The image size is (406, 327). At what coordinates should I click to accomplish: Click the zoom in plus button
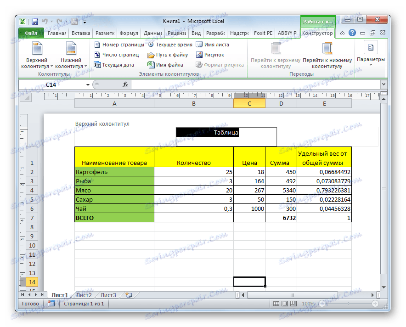(x=375, y=304)
